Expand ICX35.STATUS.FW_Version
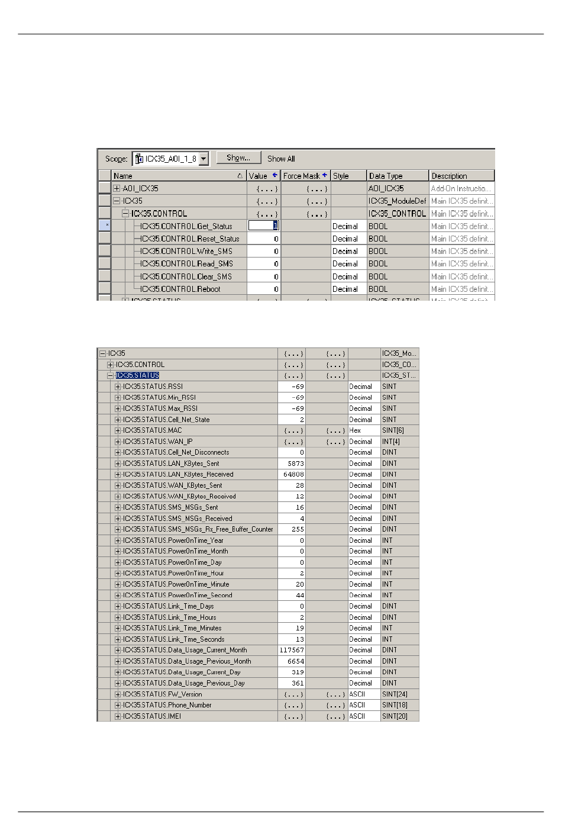Viewport: 562px width, 827px height. (x=118, y=694)
